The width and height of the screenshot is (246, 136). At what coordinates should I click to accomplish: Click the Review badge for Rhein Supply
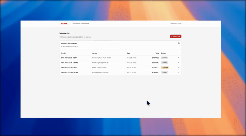165,67
